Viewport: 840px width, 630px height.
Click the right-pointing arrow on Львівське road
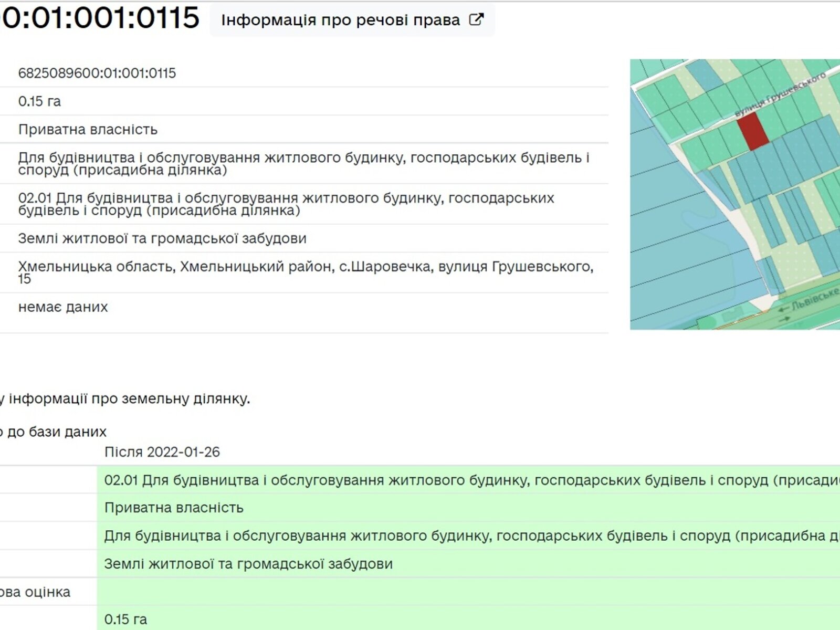pyautogui.click(x=785, y=319)
